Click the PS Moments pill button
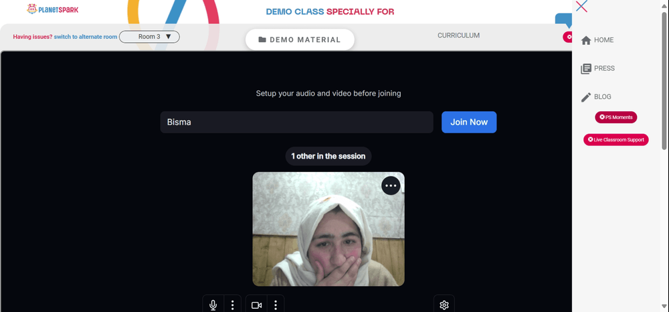 pos(615,117)
